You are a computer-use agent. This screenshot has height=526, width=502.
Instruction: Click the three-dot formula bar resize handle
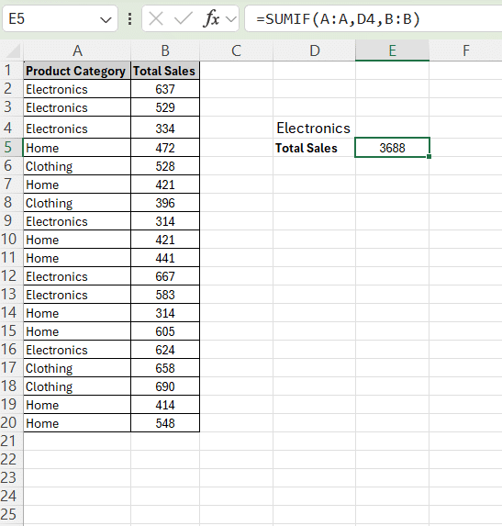click(x=129, y=19)
